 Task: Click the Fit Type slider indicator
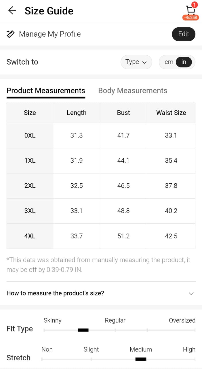click(83, 330)
